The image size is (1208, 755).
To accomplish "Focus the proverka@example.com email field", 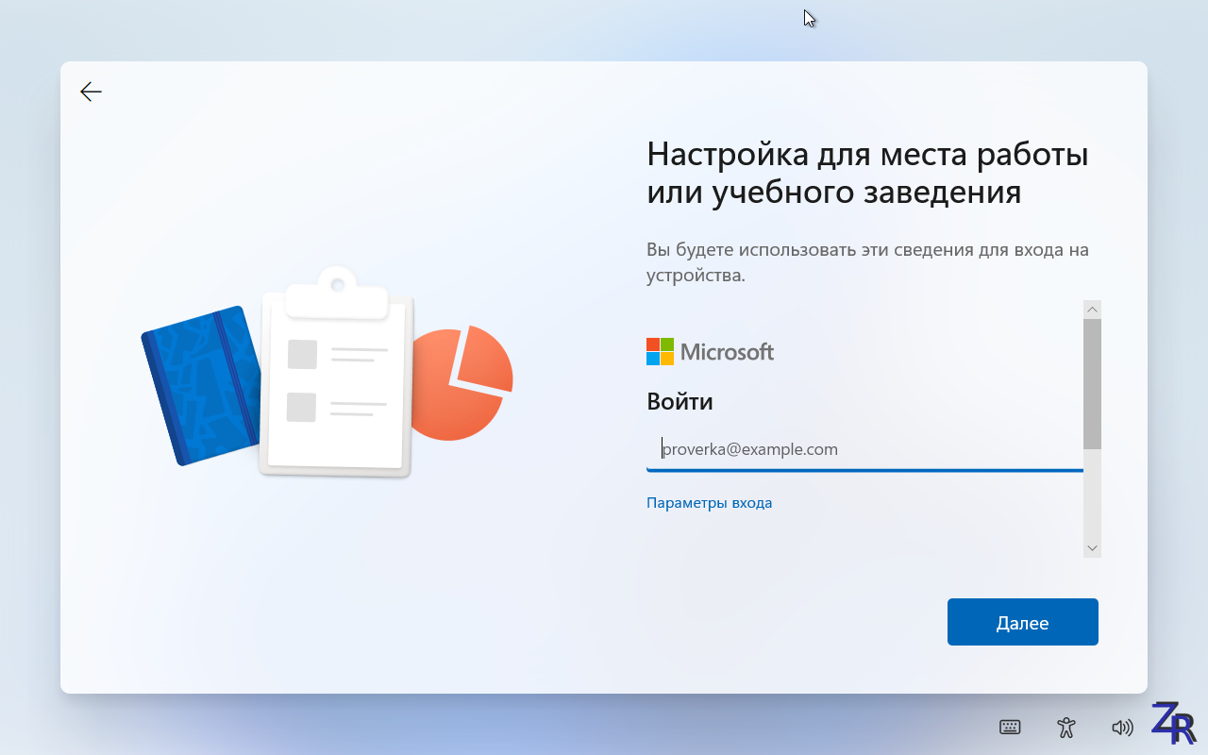I will point(864,449).
